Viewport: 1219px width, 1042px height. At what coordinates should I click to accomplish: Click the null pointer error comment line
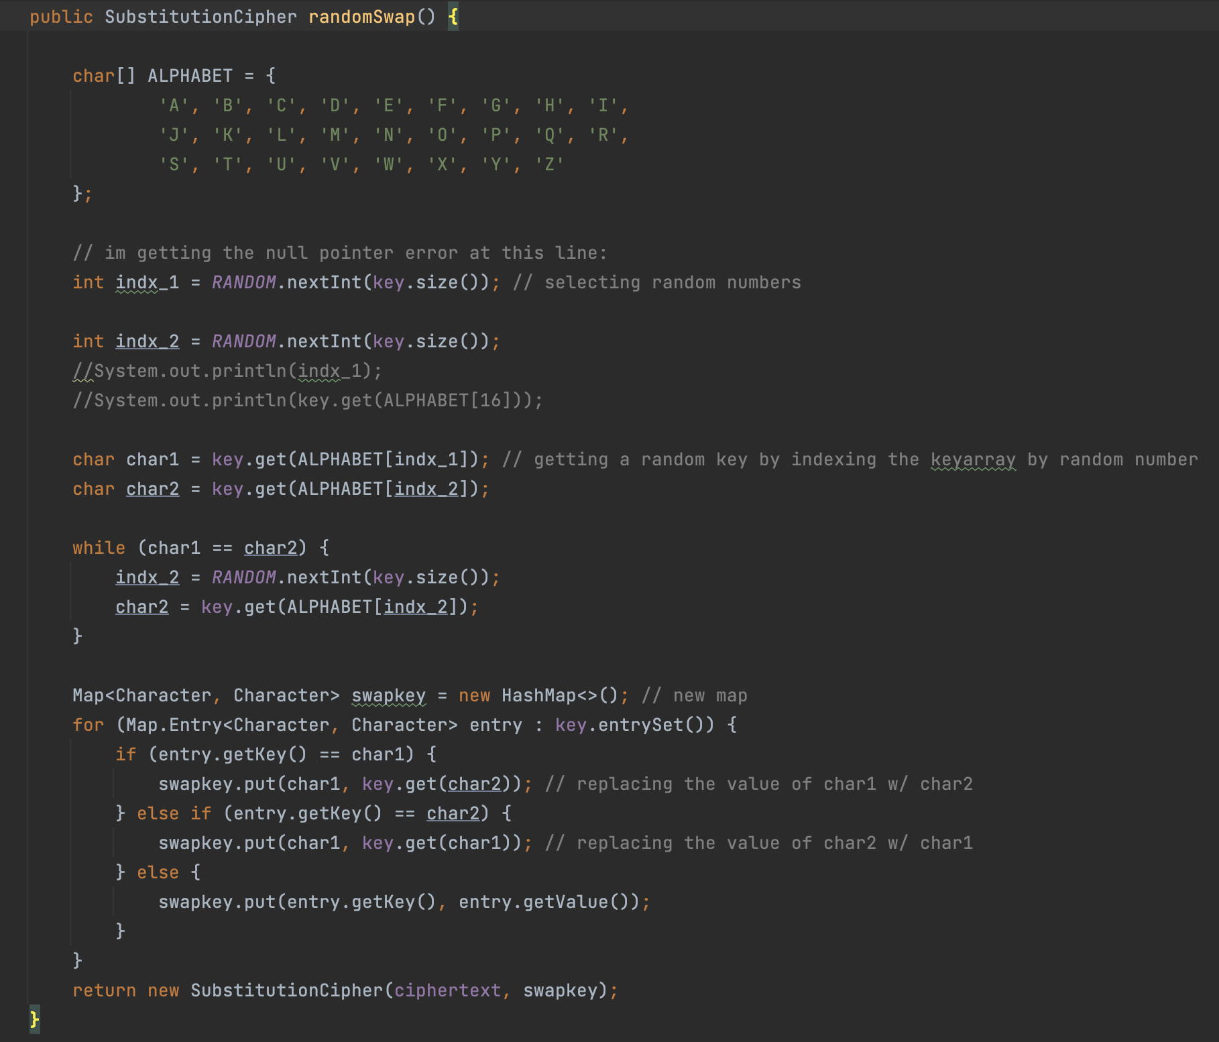pos(339,253)
